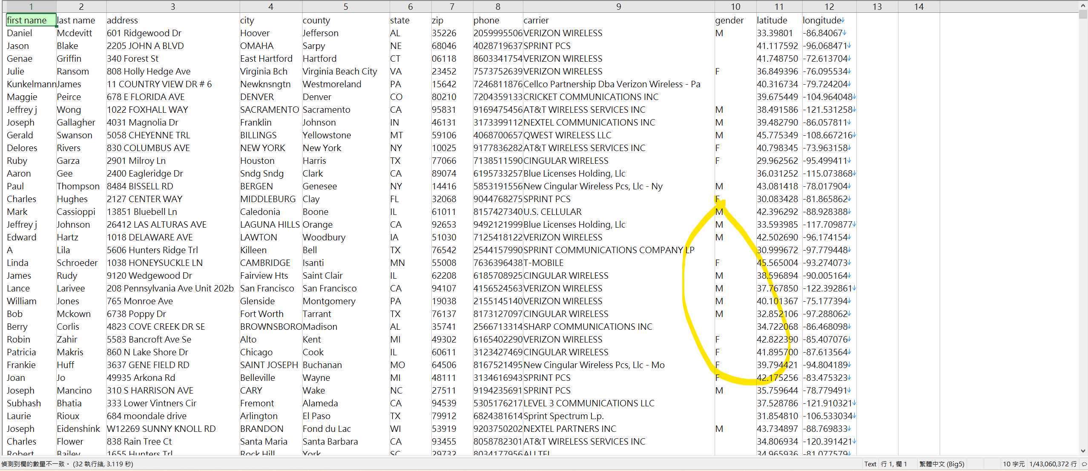Select column header 9
Screen dimensions: 1088x471
click(619, 6)
